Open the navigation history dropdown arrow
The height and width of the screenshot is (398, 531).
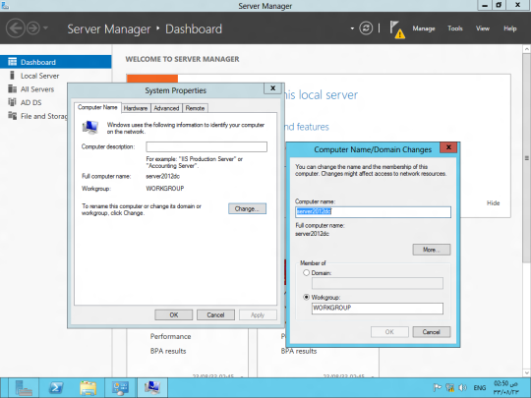pyautogui.click(x=45, y=28)
